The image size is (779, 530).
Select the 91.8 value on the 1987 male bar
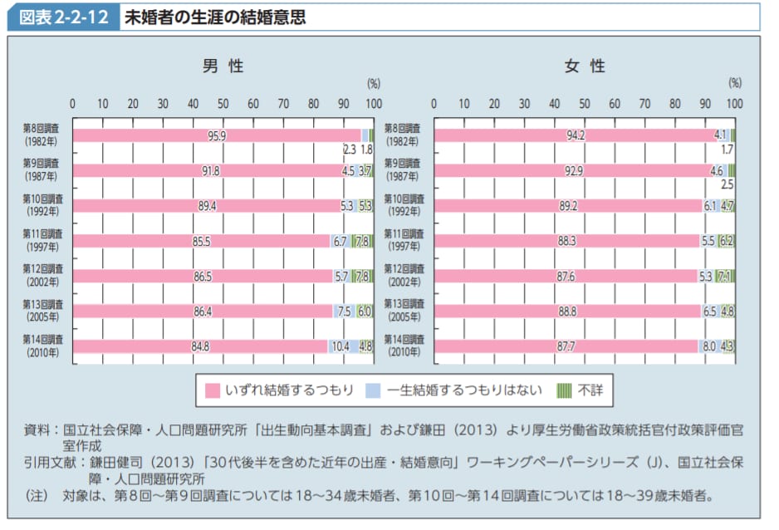pos(211,171)
